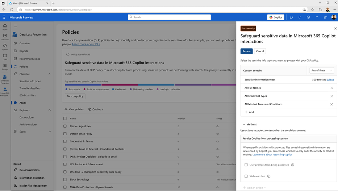This screenshot has height=191, width=338.
Task: Toggle the hamburger navigation menu icon
Action: tap(16, 26)
